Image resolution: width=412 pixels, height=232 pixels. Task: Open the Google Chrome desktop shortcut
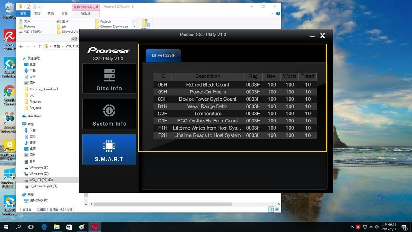point(10,96)
